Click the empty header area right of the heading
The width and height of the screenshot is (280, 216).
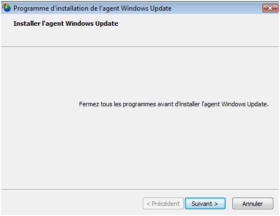pos(198,30)
